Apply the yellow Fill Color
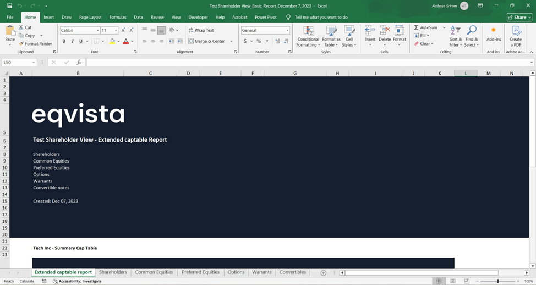Screen dimensions: 536x285 (112, 41)
